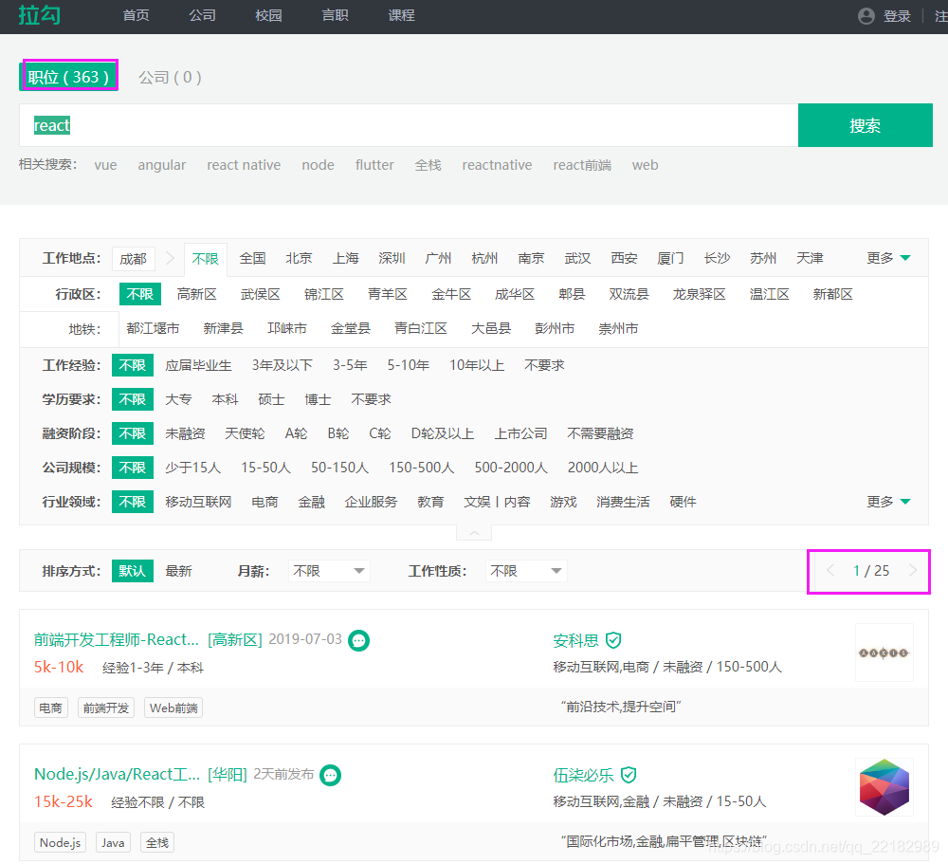Image resolution: width=948 pixels, height=864 pixels.
Task: Open 公司 in top navigation
Action: coord(203,15)
